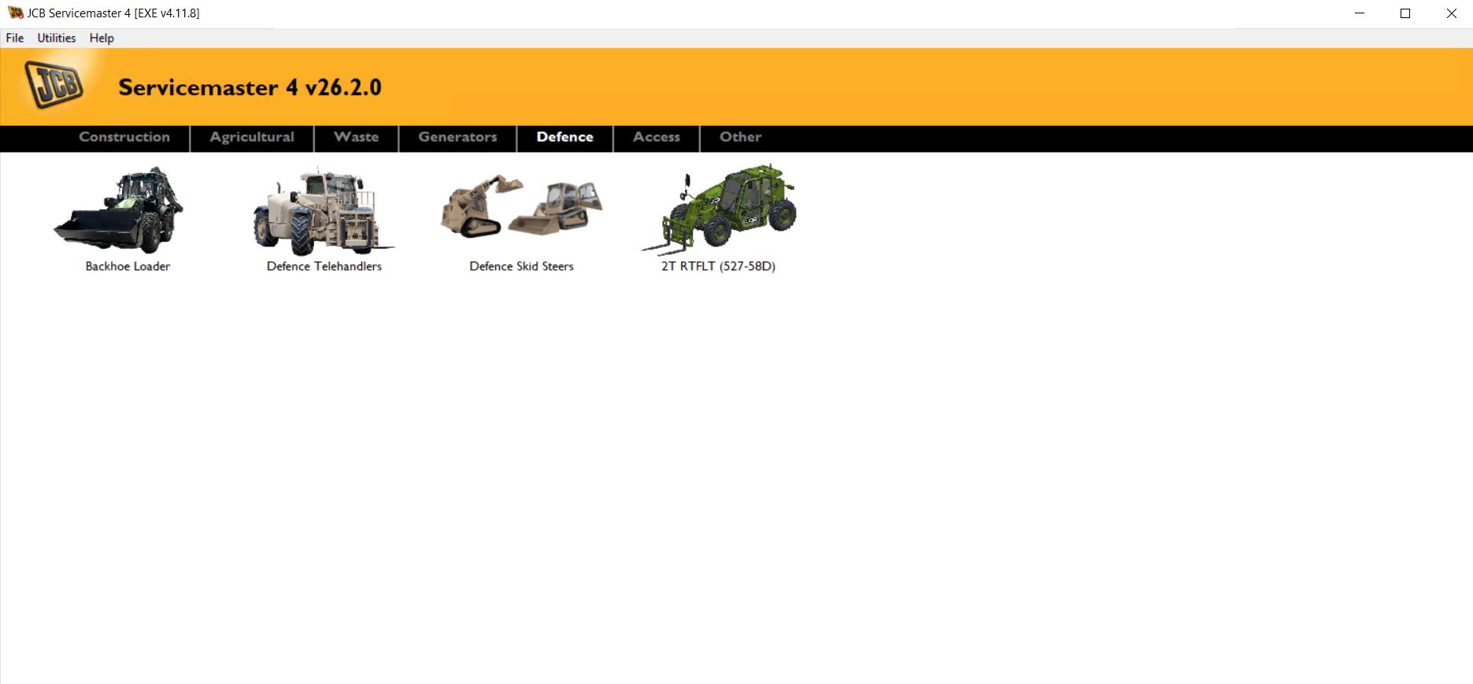Switch to the Agricultural tab
The height and width of the screenshot is (684, 1473).
pos(252,137)
